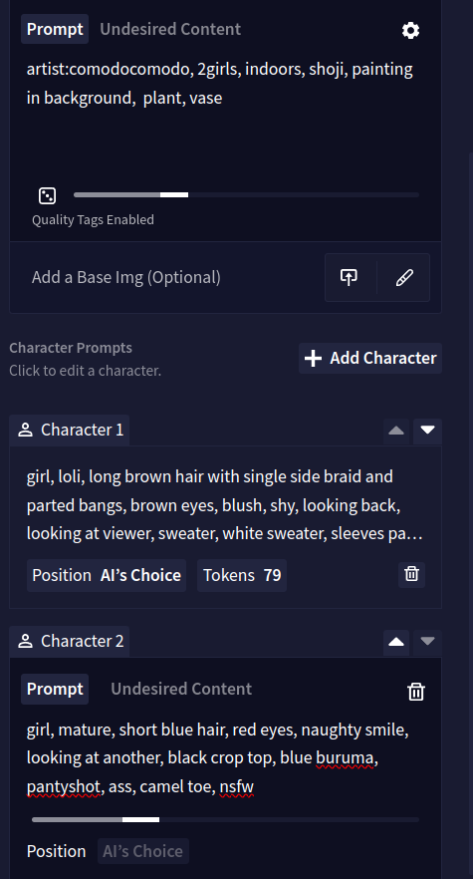The width and height of the screenshot is (473, 879).
Task: Click the random prompt dice icon
Action: pyautogui.click(x=47, y=195)
